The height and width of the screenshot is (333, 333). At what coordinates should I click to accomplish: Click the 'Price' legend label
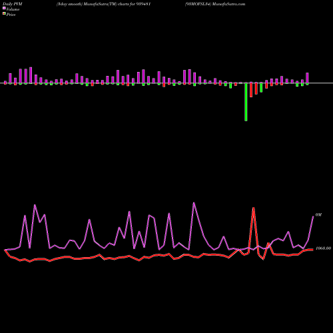(x=11, y=15)
